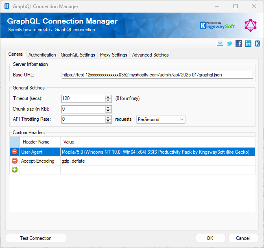
Task: Minimize the GraphQL Connection Manager window
Action: [217, 7]
